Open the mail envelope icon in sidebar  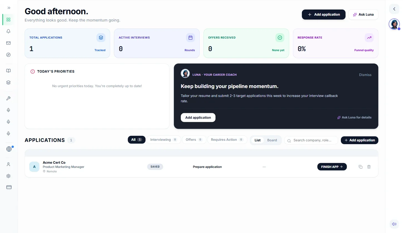(x=8, y=43)
